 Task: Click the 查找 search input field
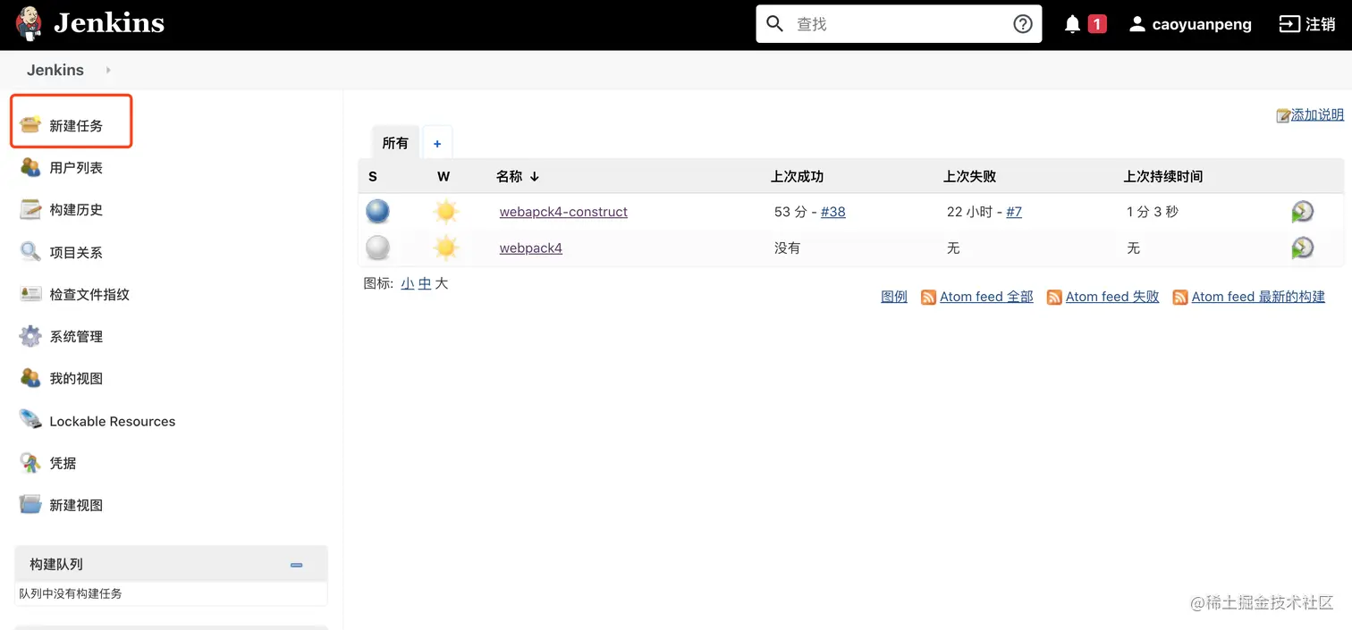(899, 24)
